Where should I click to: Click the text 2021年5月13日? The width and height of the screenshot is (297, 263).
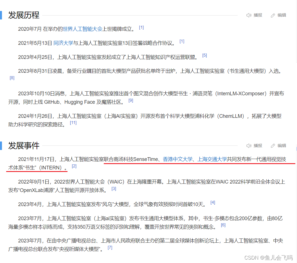pyautogui.click(x=35, y=43)
